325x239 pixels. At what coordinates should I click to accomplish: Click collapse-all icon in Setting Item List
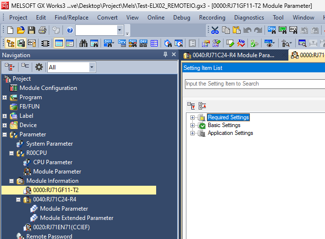click(203, 106)
